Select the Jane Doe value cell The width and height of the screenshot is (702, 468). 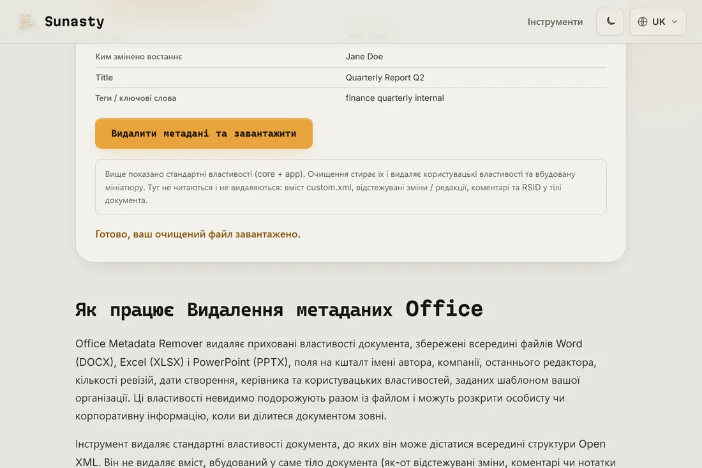[364, 56]
